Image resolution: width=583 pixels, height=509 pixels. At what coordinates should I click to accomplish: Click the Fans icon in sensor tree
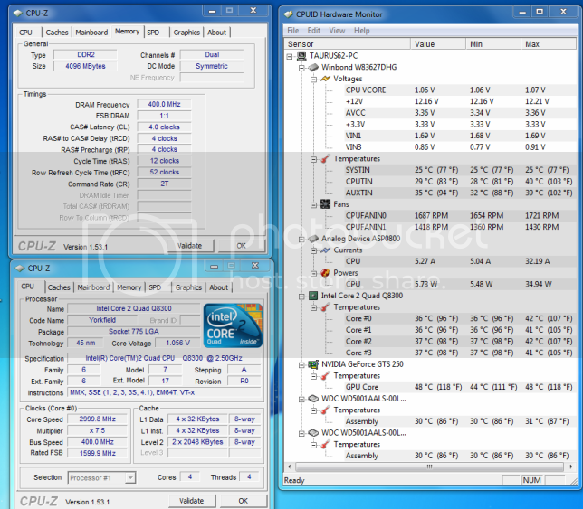point(325,204)
